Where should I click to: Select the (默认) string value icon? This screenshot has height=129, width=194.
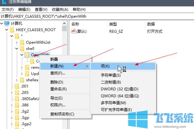[73, 31]
